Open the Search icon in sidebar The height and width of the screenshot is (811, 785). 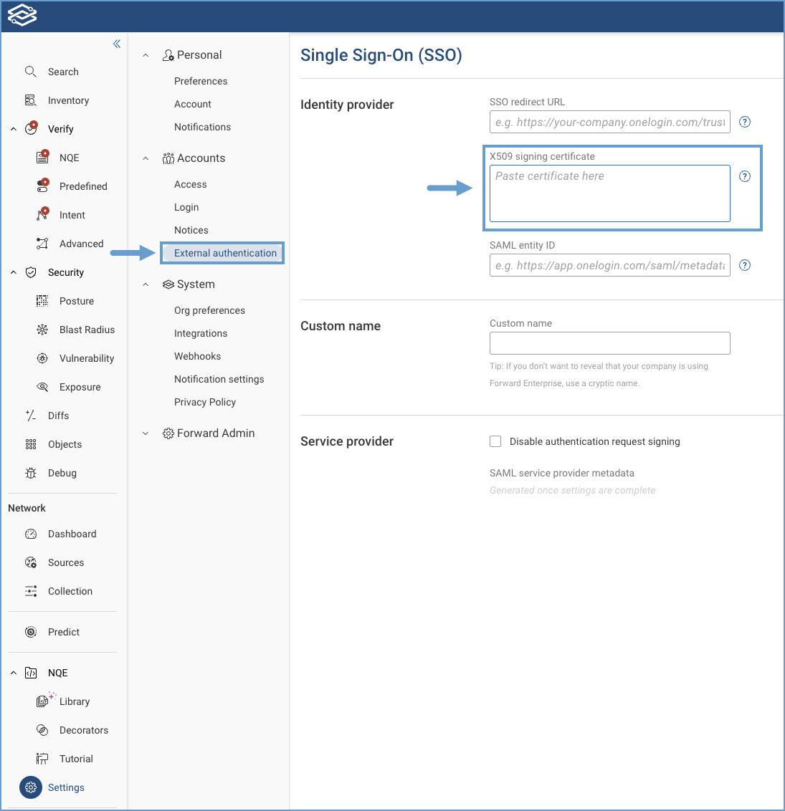pos(30,72)
